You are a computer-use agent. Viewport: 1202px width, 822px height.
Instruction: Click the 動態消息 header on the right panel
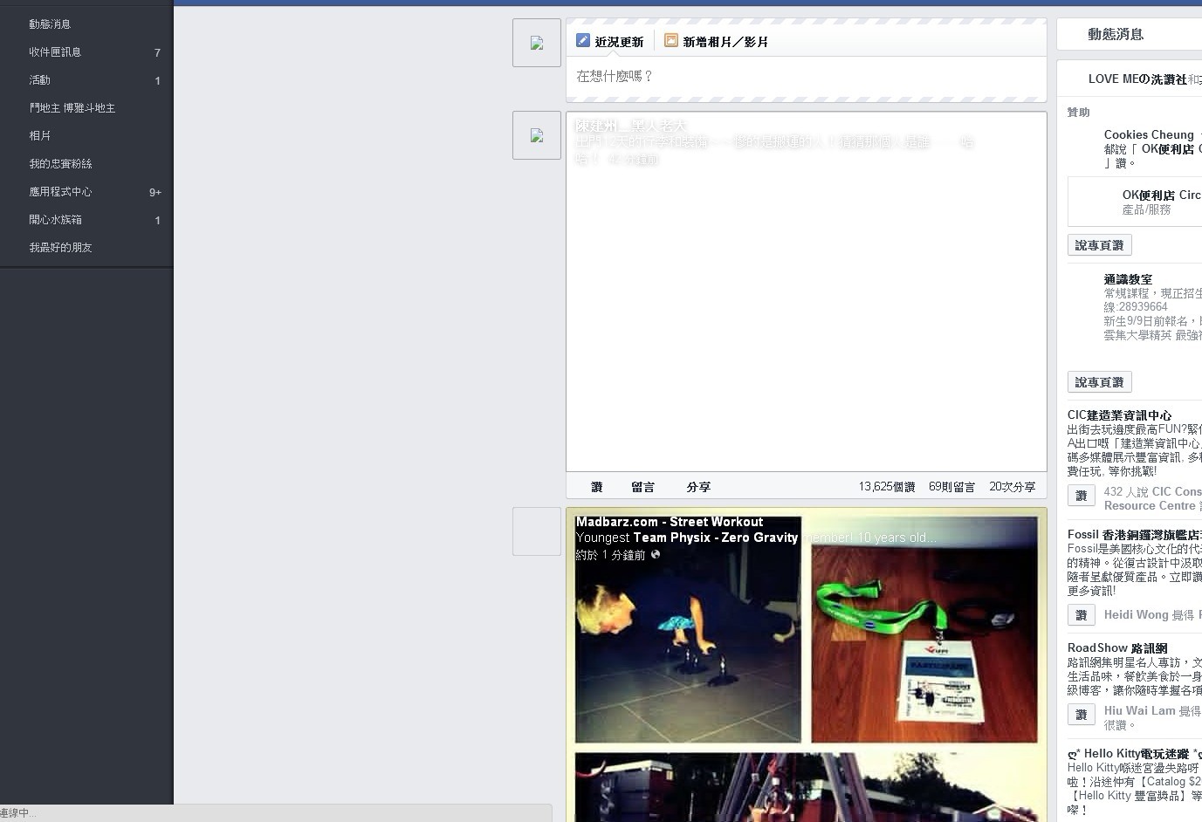coord(1116,34)
